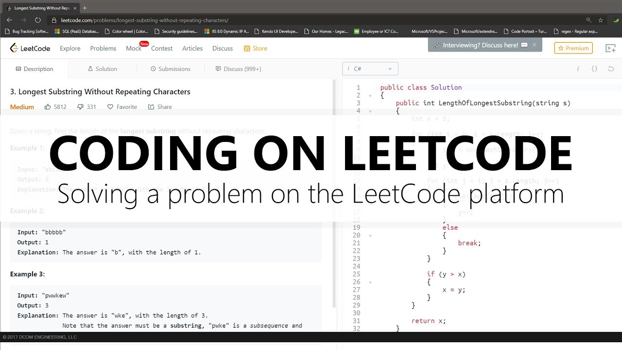The width and height of the screenshot is (622, 350).
Task: Switch to the Discuss (999+) tab
Action: 239,69
